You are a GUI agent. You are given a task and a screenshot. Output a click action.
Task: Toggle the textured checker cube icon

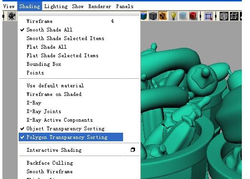pos(163,16)
